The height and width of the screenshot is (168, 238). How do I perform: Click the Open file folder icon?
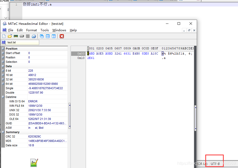(10, 36)
